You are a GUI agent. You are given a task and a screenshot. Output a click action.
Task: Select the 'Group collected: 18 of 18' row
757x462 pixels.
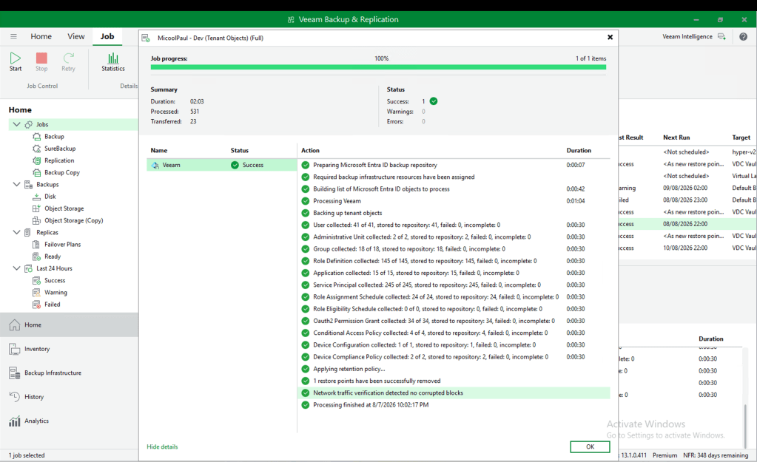(454, 249)
